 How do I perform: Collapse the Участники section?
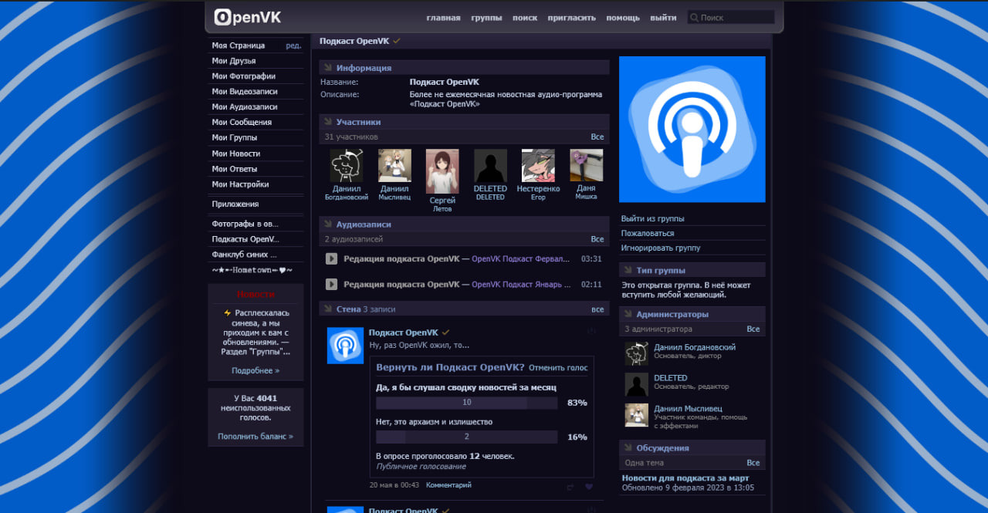328,122
